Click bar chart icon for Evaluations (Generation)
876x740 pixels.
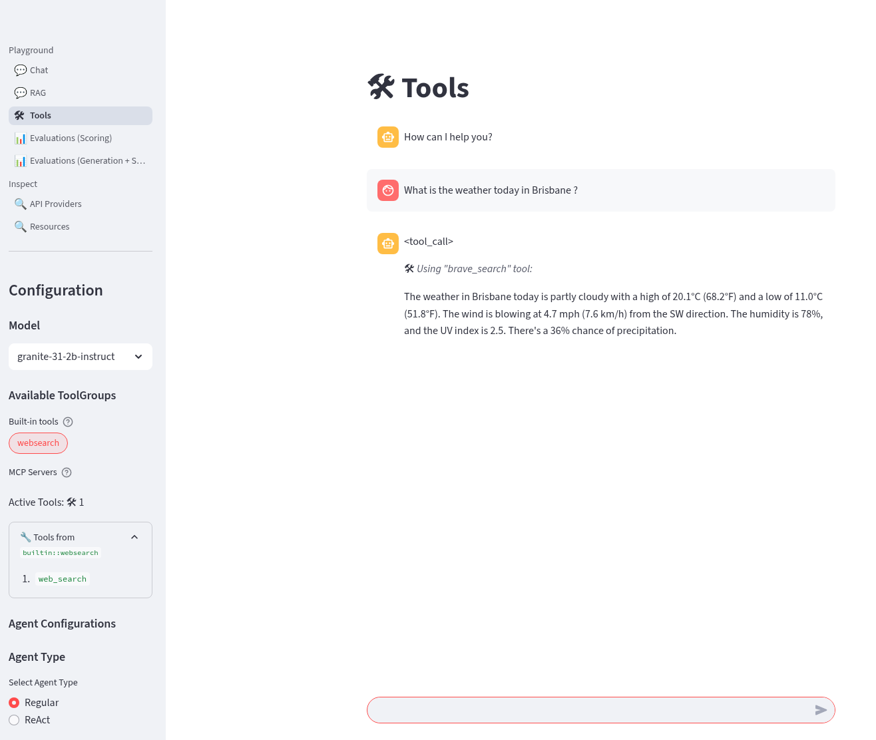[21, 161]
